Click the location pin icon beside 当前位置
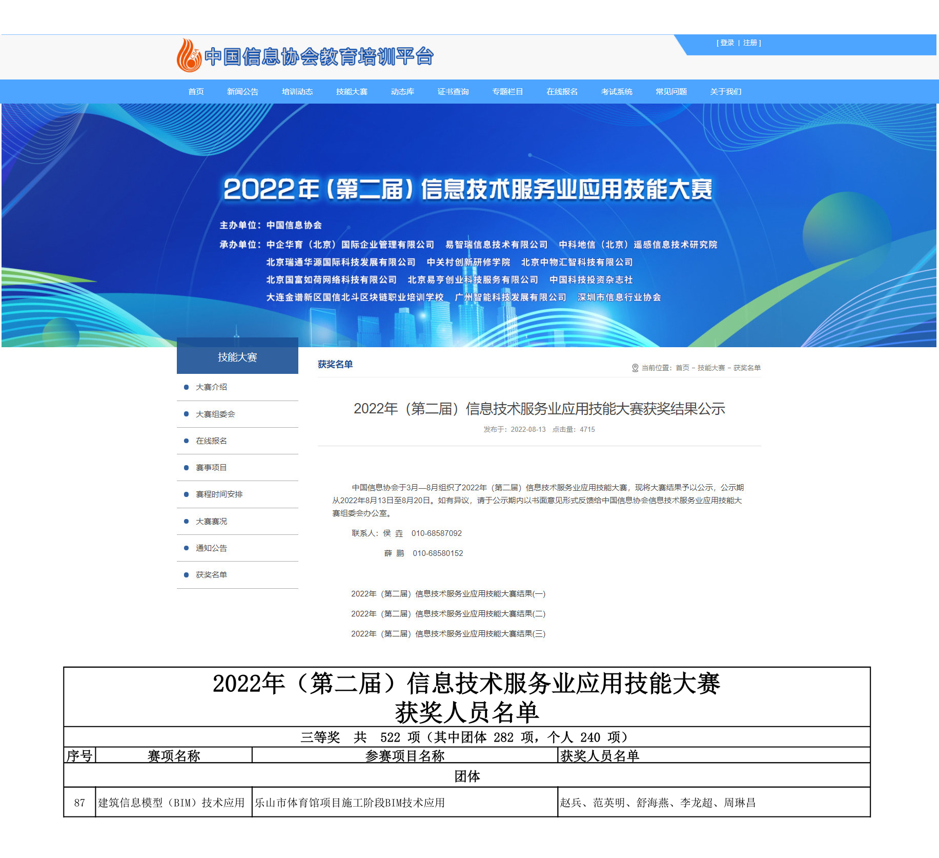This screenshot has height=858, width=939. 635,368
